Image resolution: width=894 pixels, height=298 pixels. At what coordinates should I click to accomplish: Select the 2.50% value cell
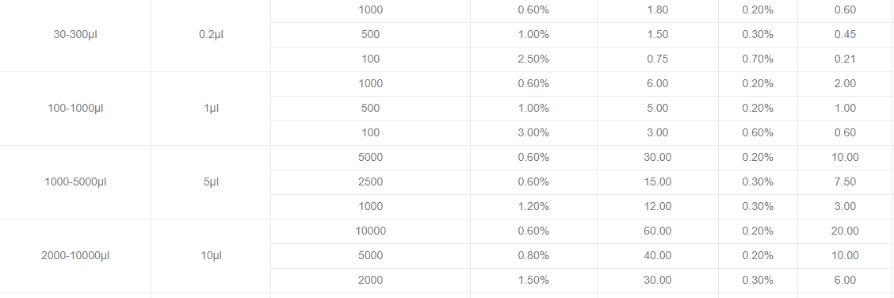click(x=533, y=59)
